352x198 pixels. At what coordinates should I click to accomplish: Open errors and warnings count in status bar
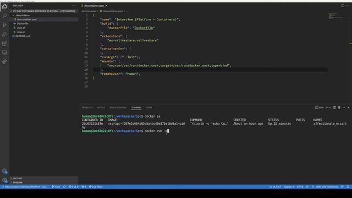(x=74, y=187)
